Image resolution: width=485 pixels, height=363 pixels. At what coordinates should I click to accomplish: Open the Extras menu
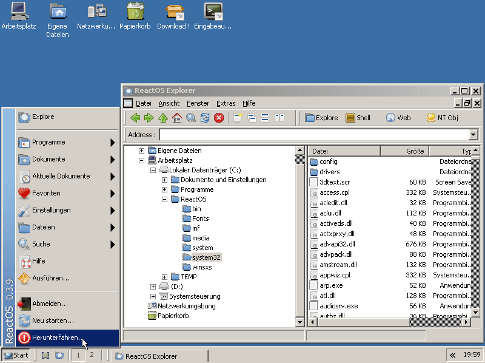click(x=226, y=103)
